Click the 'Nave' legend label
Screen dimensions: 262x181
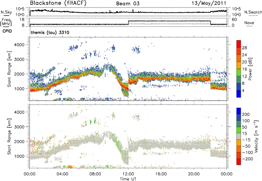coord(249,23)
